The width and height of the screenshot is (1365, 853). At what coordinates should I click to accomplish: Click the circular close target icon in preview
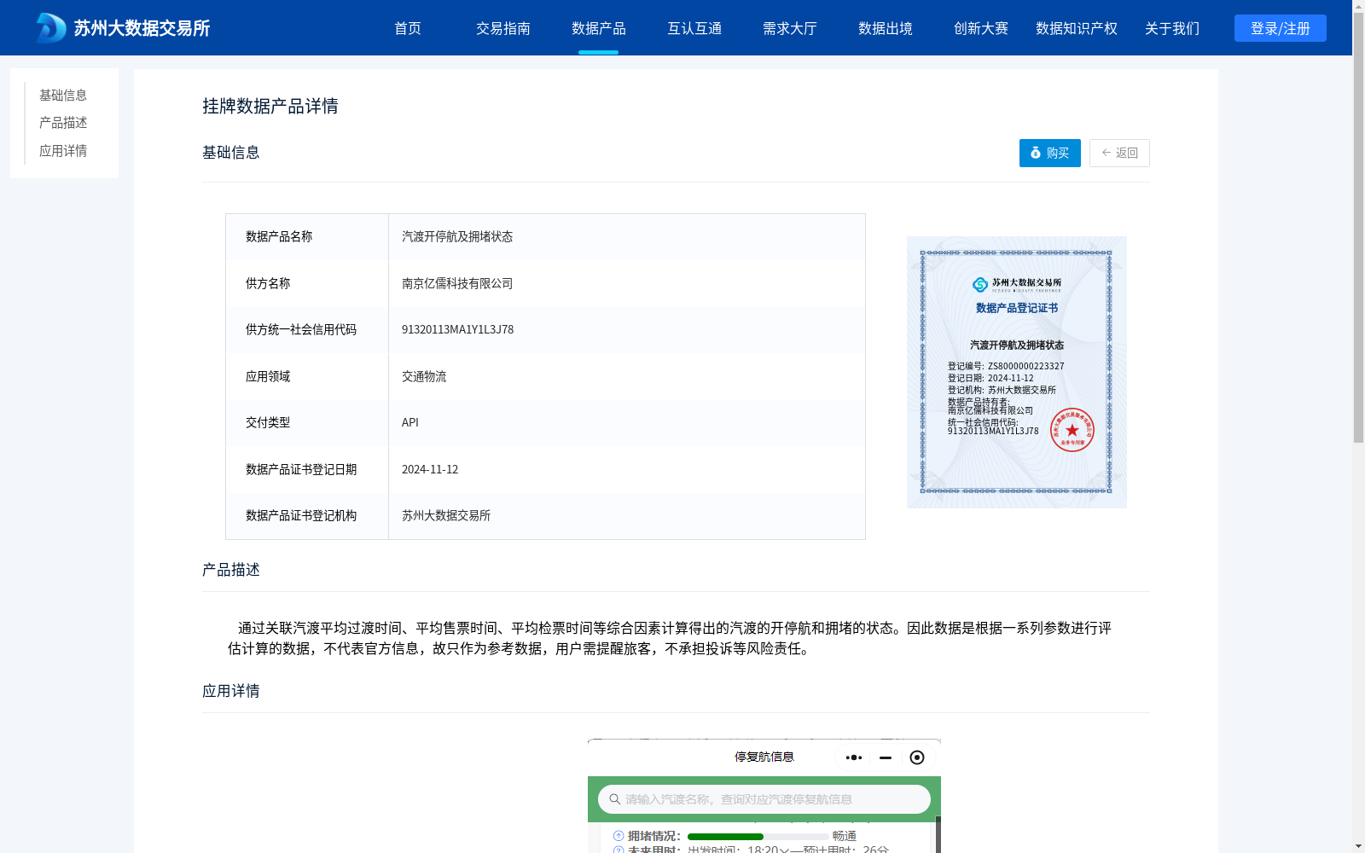[917, 757]
